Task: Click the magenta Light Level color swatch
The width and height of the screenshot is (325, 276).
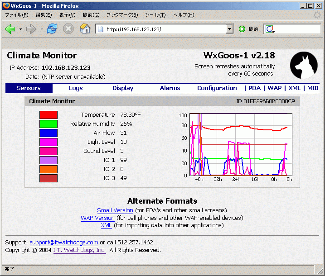Action: (x=49, y=142)
